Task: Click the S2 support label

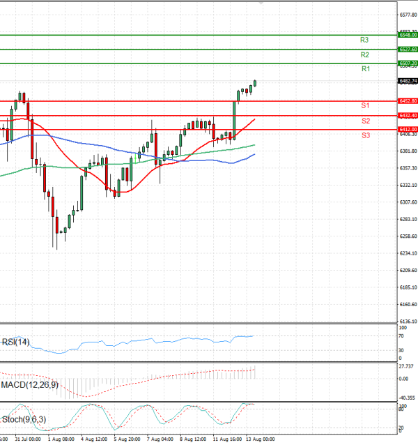Action: [x=366, y=121]
